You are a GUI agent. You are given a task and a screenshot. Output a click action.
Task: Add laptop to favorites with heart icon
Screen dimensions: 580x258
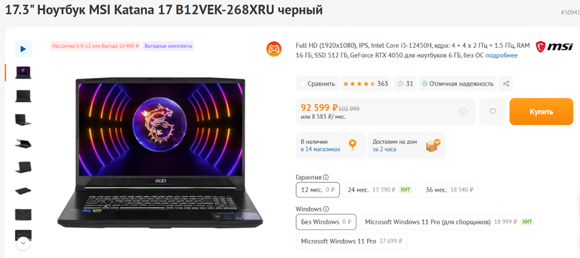[x=492, y=111]
